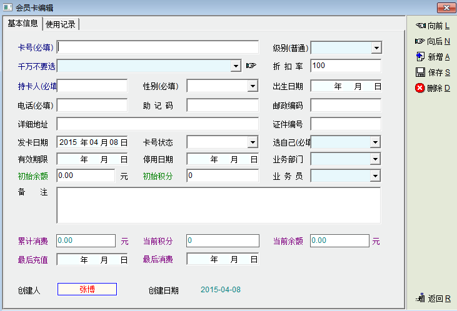Click the 卡号 input field
Screen dimensions: 457x311
(x=158, y=47)
